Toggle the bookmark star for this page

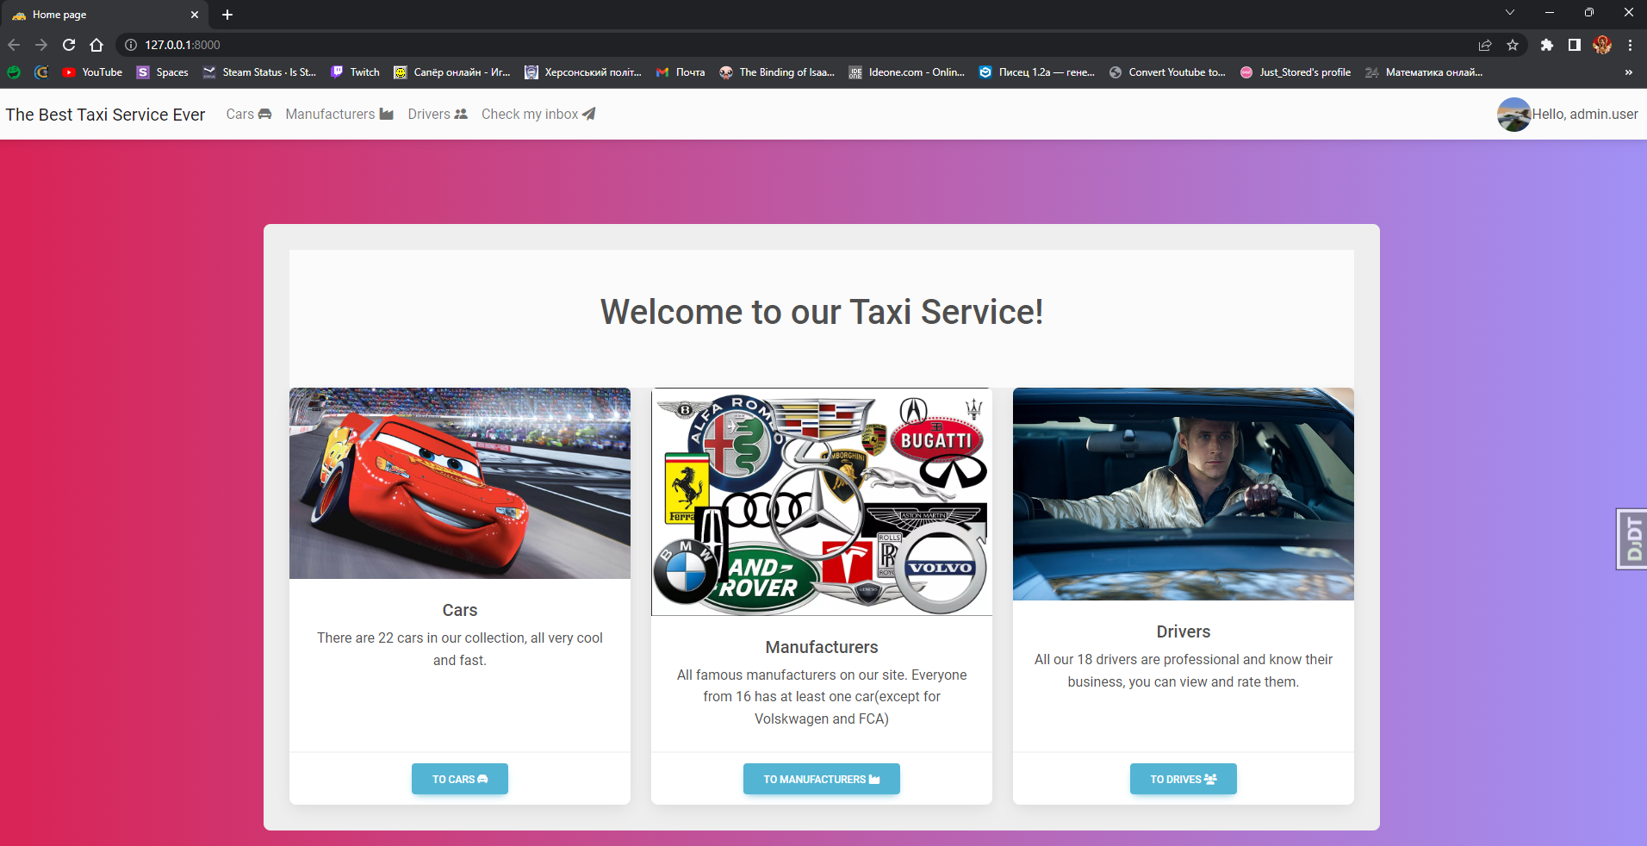pyautogui.click(x=1513, y=45)
